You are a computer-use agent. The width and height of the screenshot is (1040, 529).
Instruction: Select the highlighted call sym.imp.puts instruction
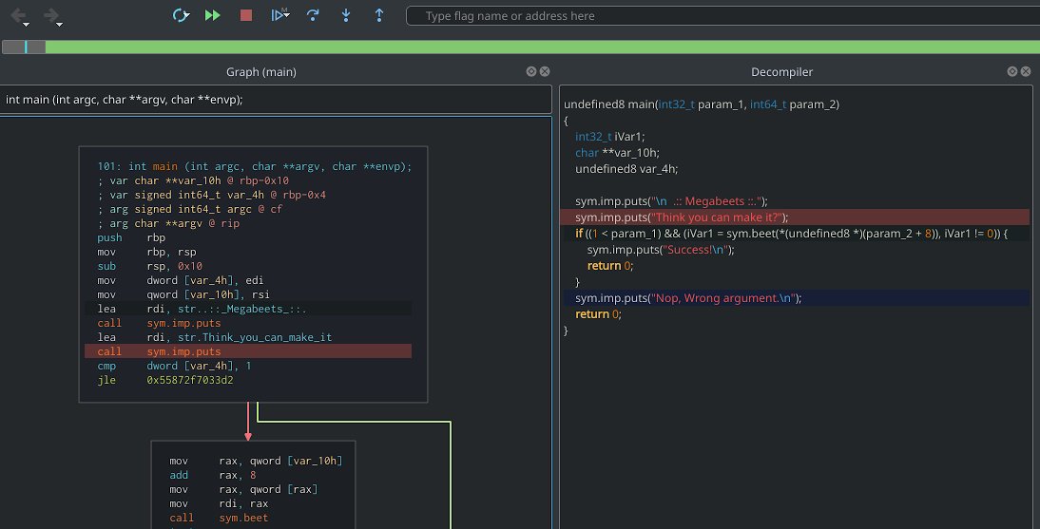[248, 351]
